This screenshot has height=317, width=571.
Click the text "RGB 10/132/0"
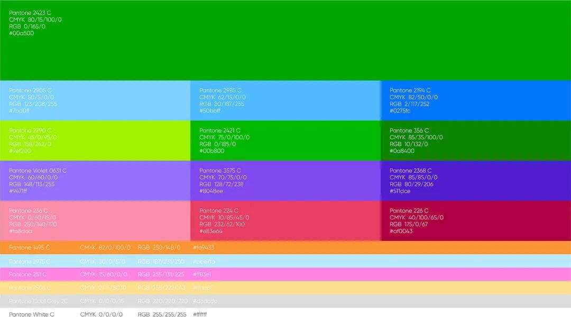coord(409,144)
